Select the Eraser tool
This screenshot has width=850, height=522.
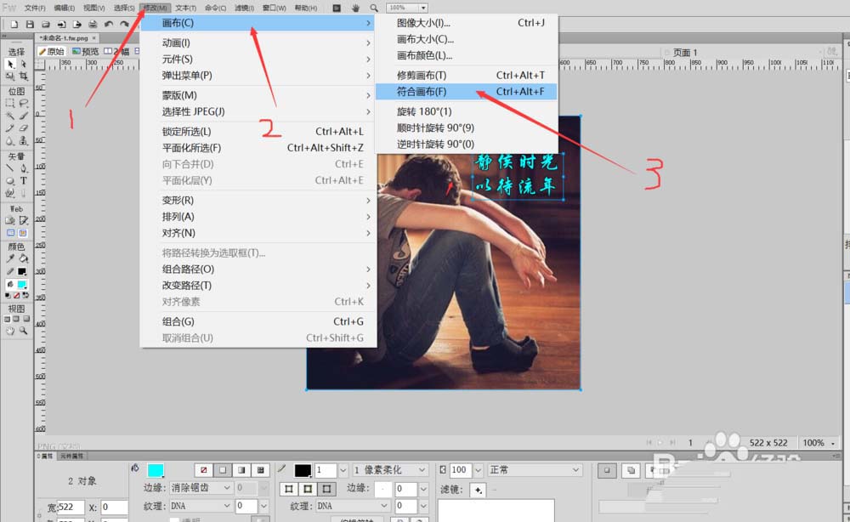(x=23, y=128)
